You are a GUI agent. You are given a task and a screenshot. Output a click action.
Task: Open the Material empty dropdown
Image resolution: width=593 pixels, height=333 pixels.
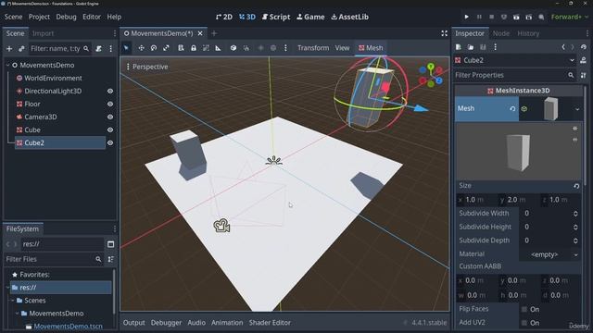[549, 255]
